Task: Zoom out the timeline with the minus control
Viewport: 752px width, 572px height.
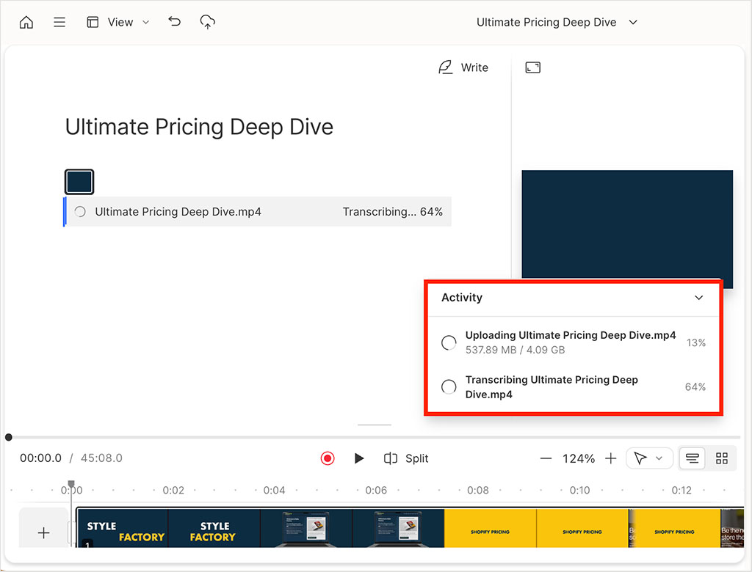Action: [x=546, y=458]
